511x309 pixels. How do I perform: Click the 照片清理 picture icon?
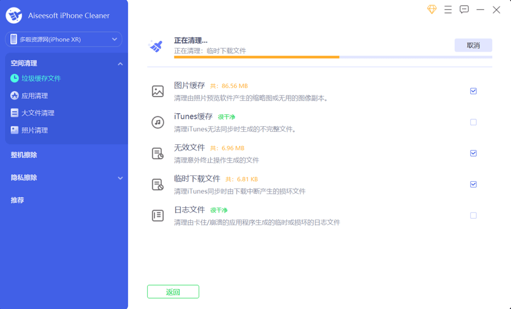[14, 130]
